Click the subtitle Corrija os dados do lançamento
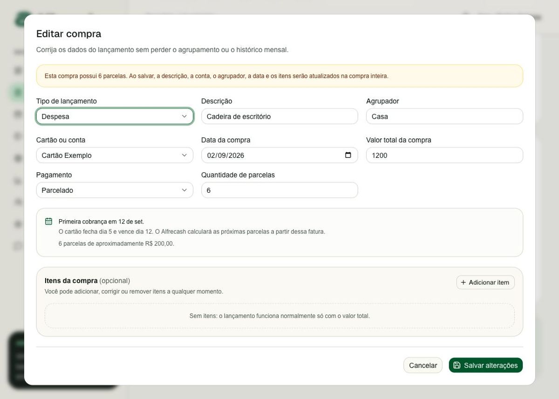This screenshot has height=399, width=559. tap(163, 49)
